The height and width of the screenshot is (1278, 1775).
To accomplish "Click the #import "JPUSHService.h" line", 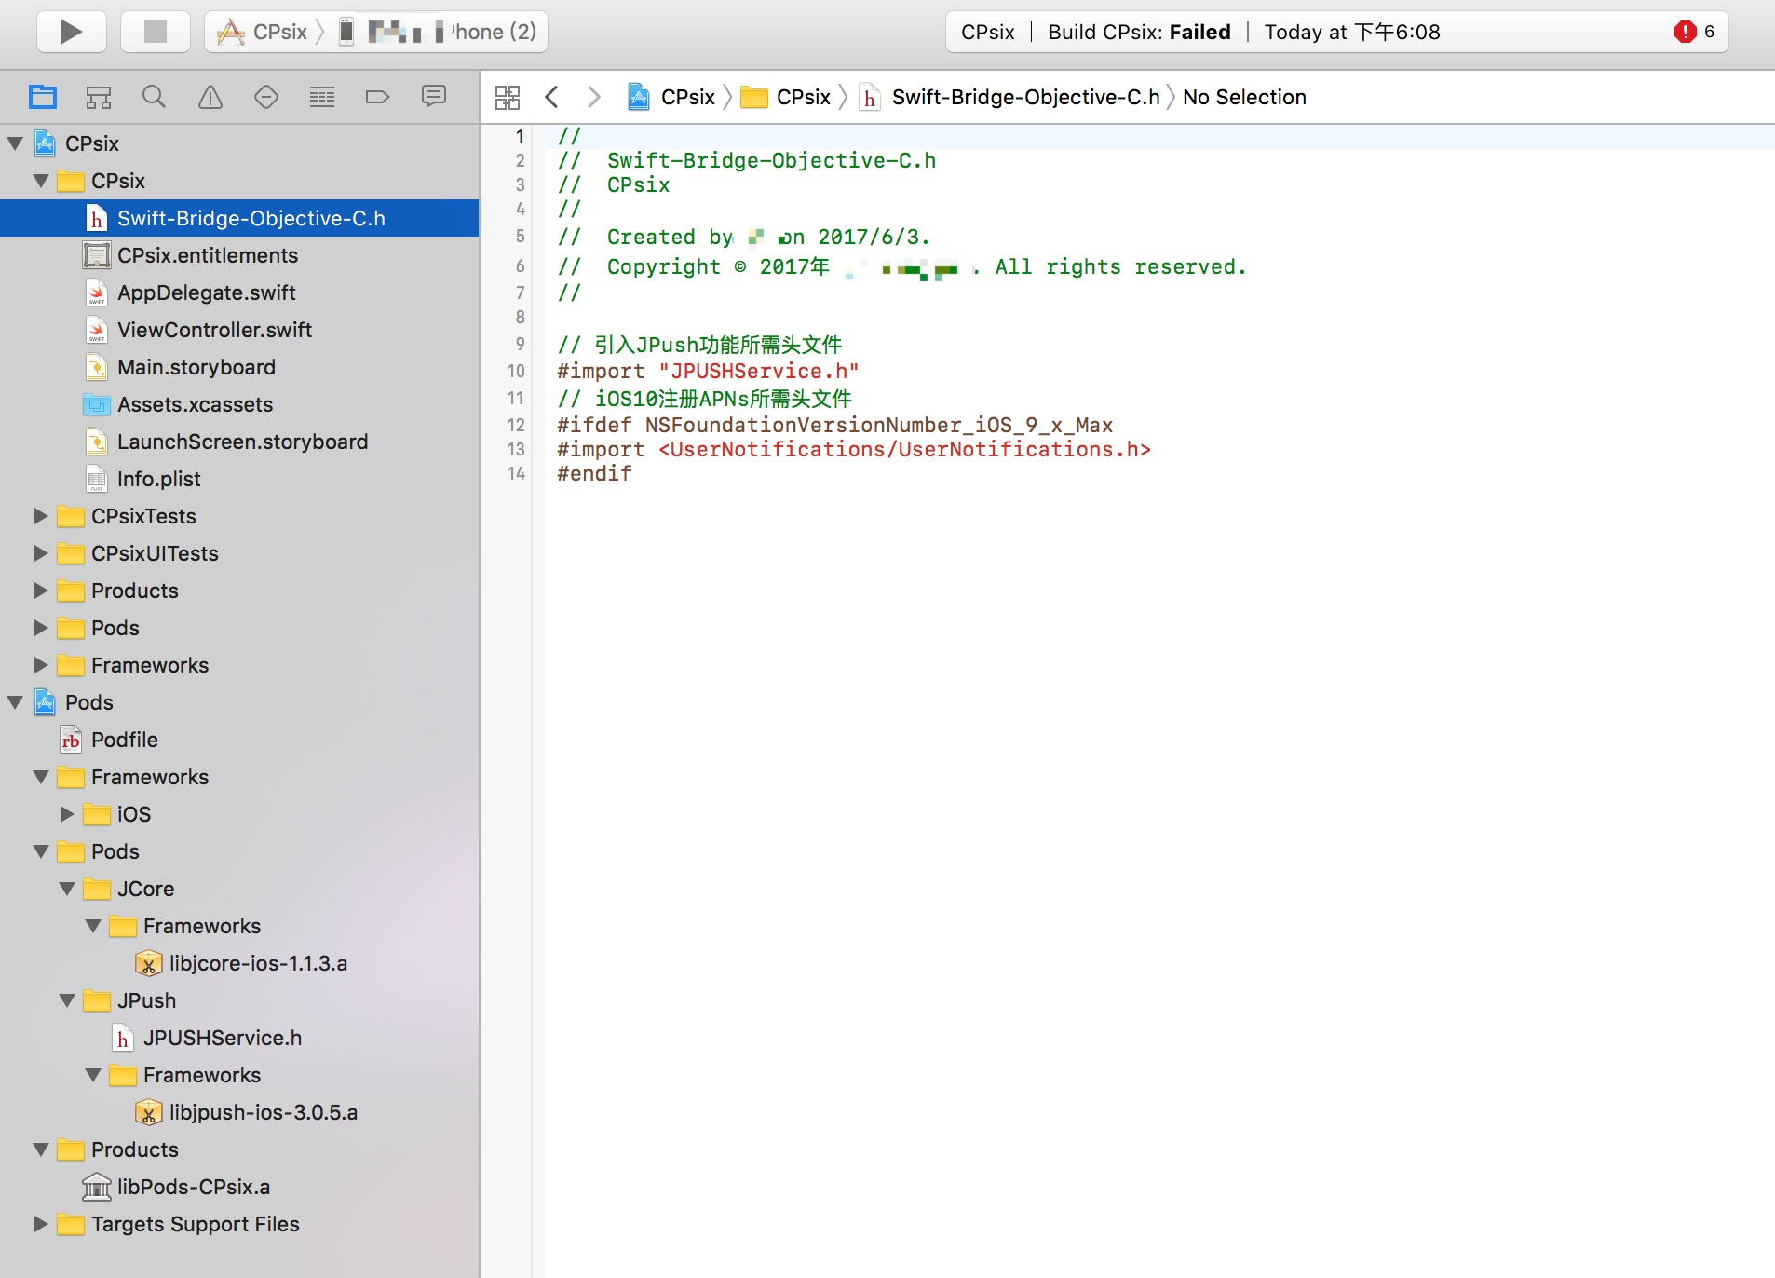I will pos(708,371).
